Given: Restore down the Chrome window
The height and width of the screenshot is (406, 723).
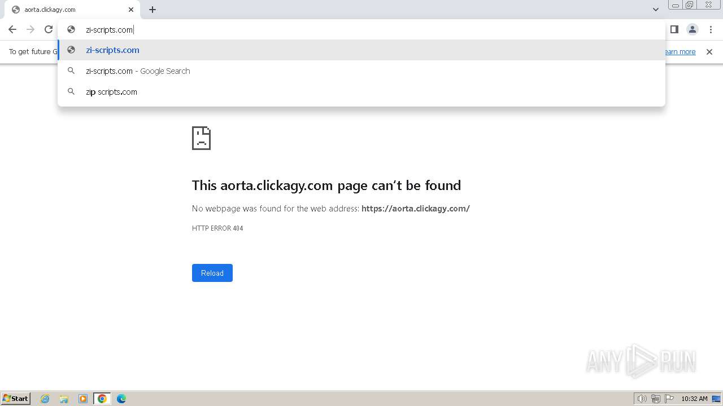Looking at the screenshot, I should click(x=690, y=5).
